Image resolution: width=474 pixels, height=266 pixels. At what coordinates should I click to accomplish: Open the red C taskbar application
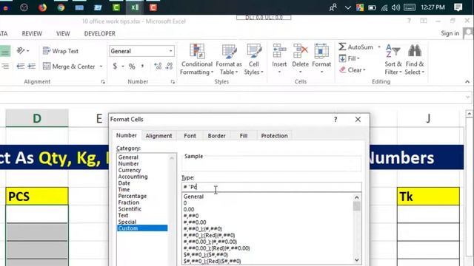coord(153,7)
